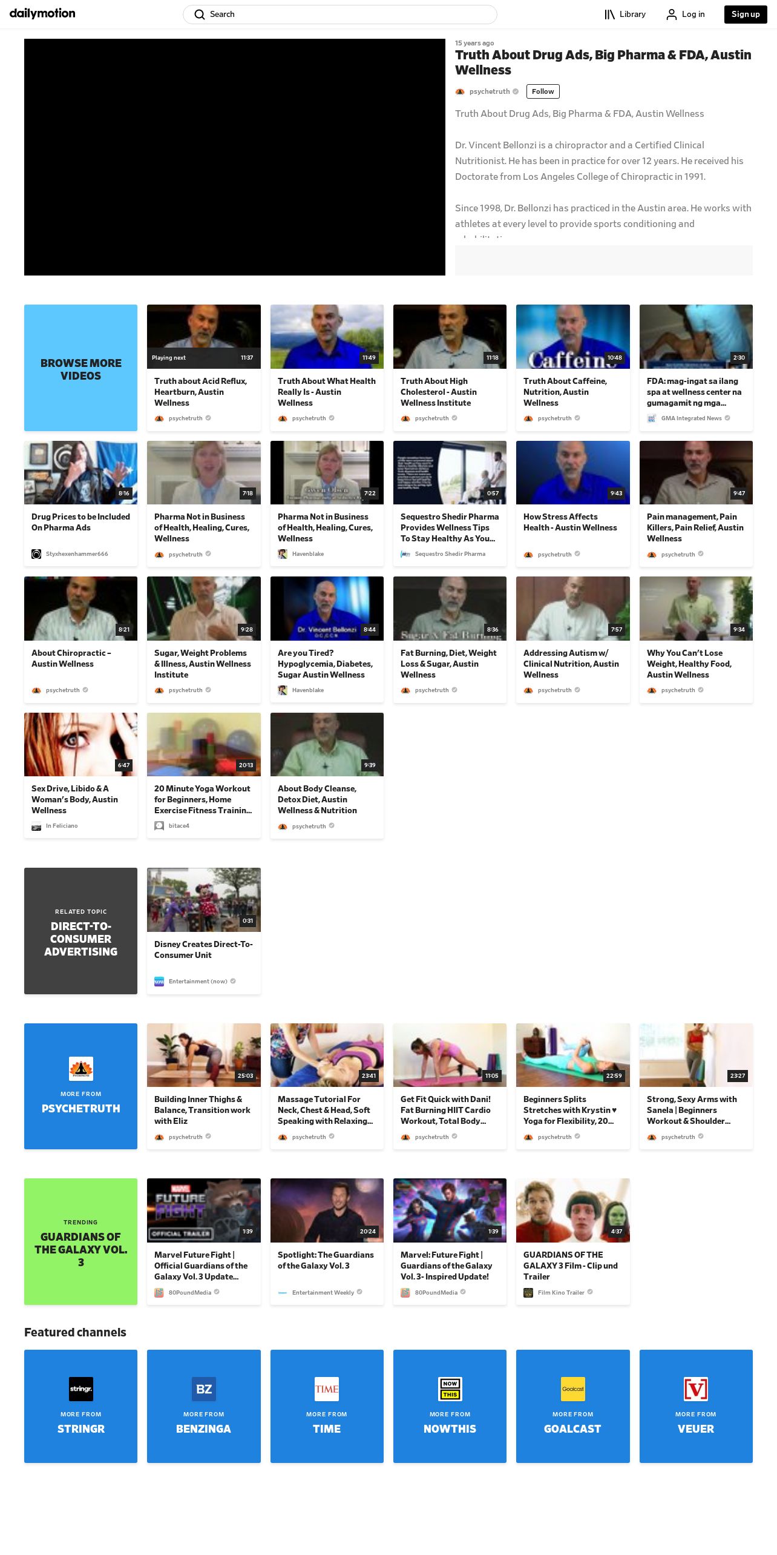
Task: Open FDA mag-ingat wellness center video thumbnail
Action: point(696,337)
